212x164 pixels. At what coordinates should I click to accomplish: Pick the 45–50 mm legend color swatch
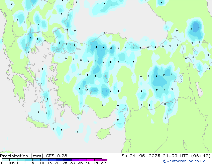[x=98, y=160]
